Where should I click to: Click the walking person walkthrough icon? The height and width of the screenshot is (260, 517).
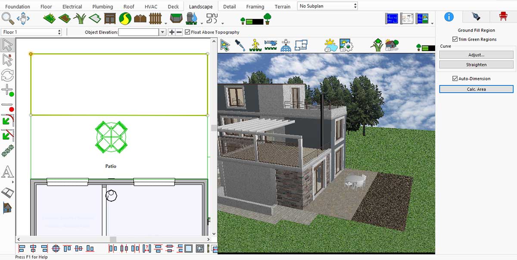click(x=255, y=45)
